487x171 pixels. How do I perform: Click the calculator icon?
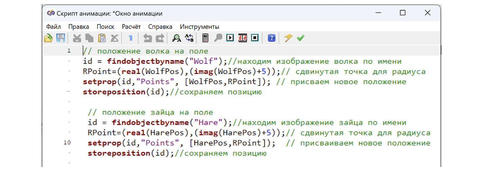tap(205, 38)
